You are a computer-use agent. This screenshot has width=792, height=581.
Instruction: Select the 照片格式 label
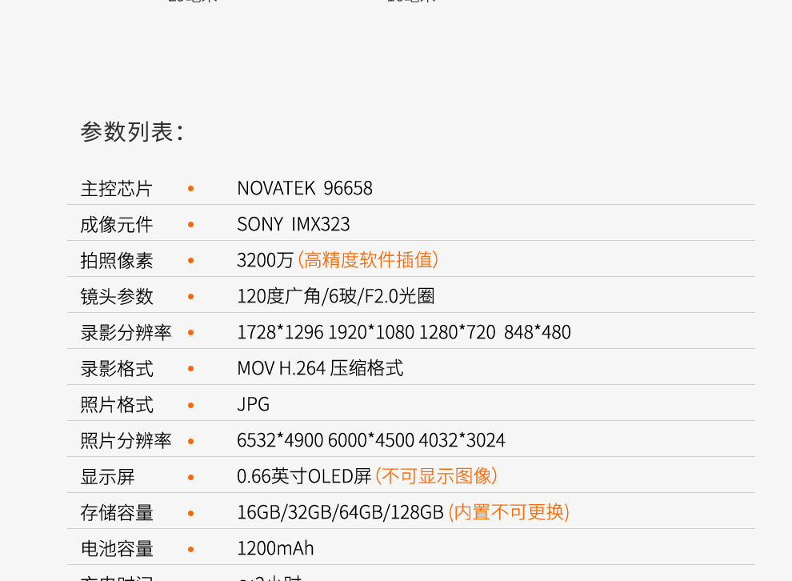tap(117, 405)
